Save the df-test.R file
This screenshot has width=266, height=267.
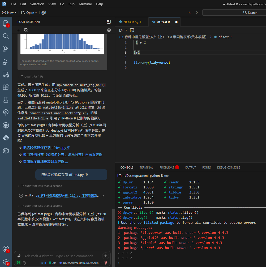tap(132, 30)
